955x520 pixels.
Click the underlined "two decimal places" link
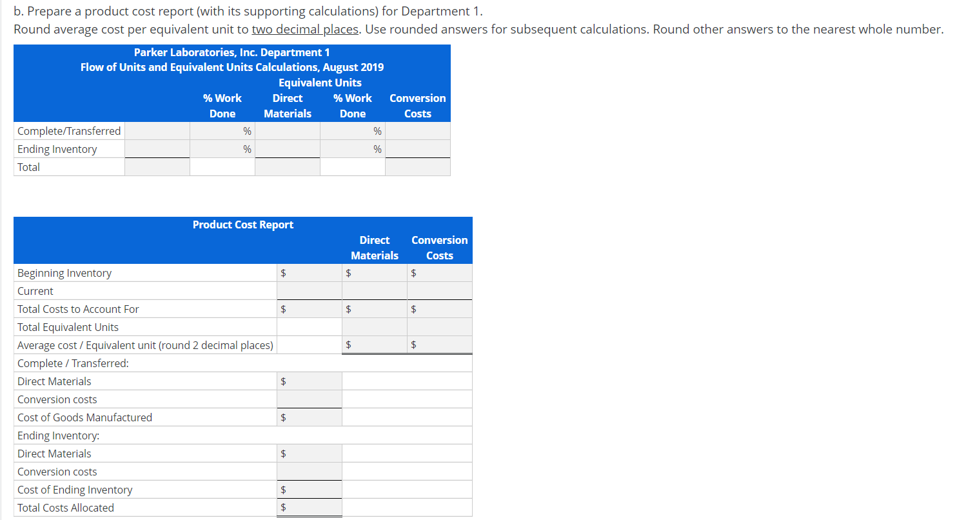(x=305, y=29)
